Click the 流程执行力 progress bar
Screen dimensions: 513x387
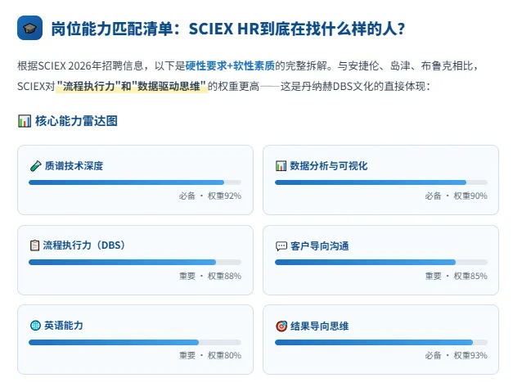(135, 262)
